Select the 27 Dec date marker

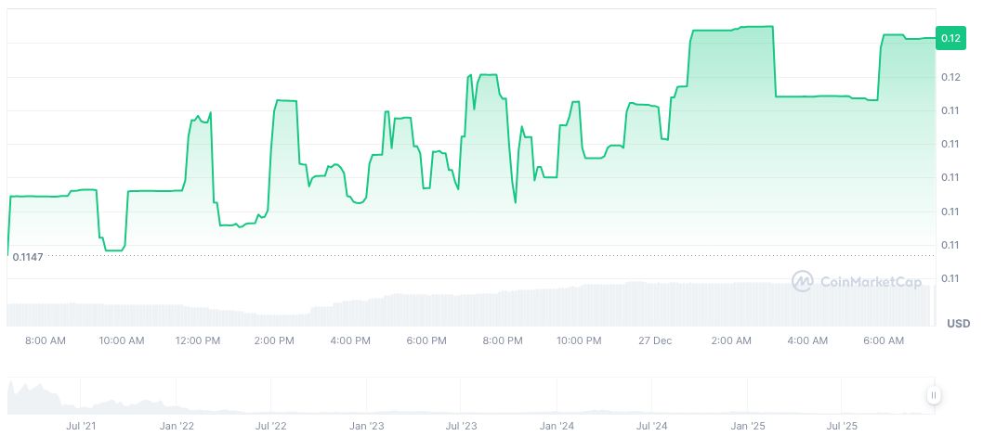655,340
